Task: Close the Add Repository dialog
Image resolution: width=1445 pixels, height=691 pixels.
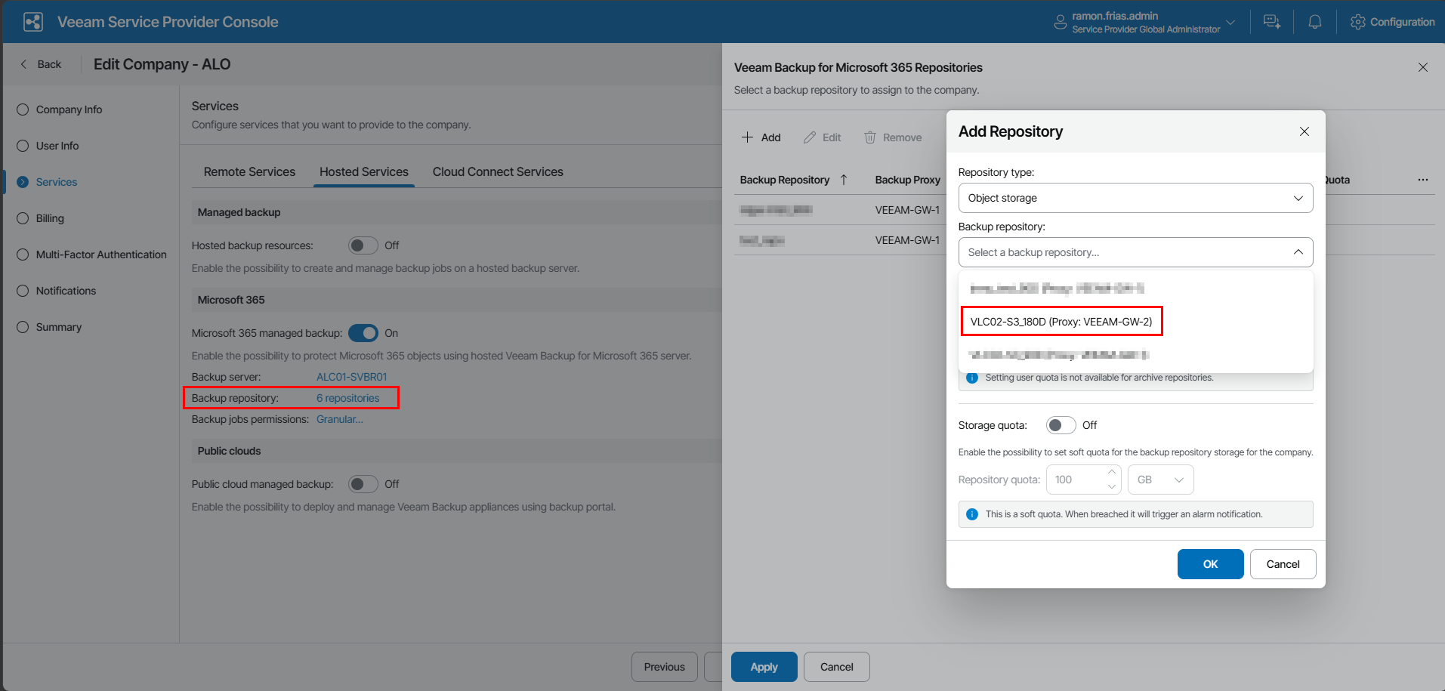Action: click(1305, 131)
